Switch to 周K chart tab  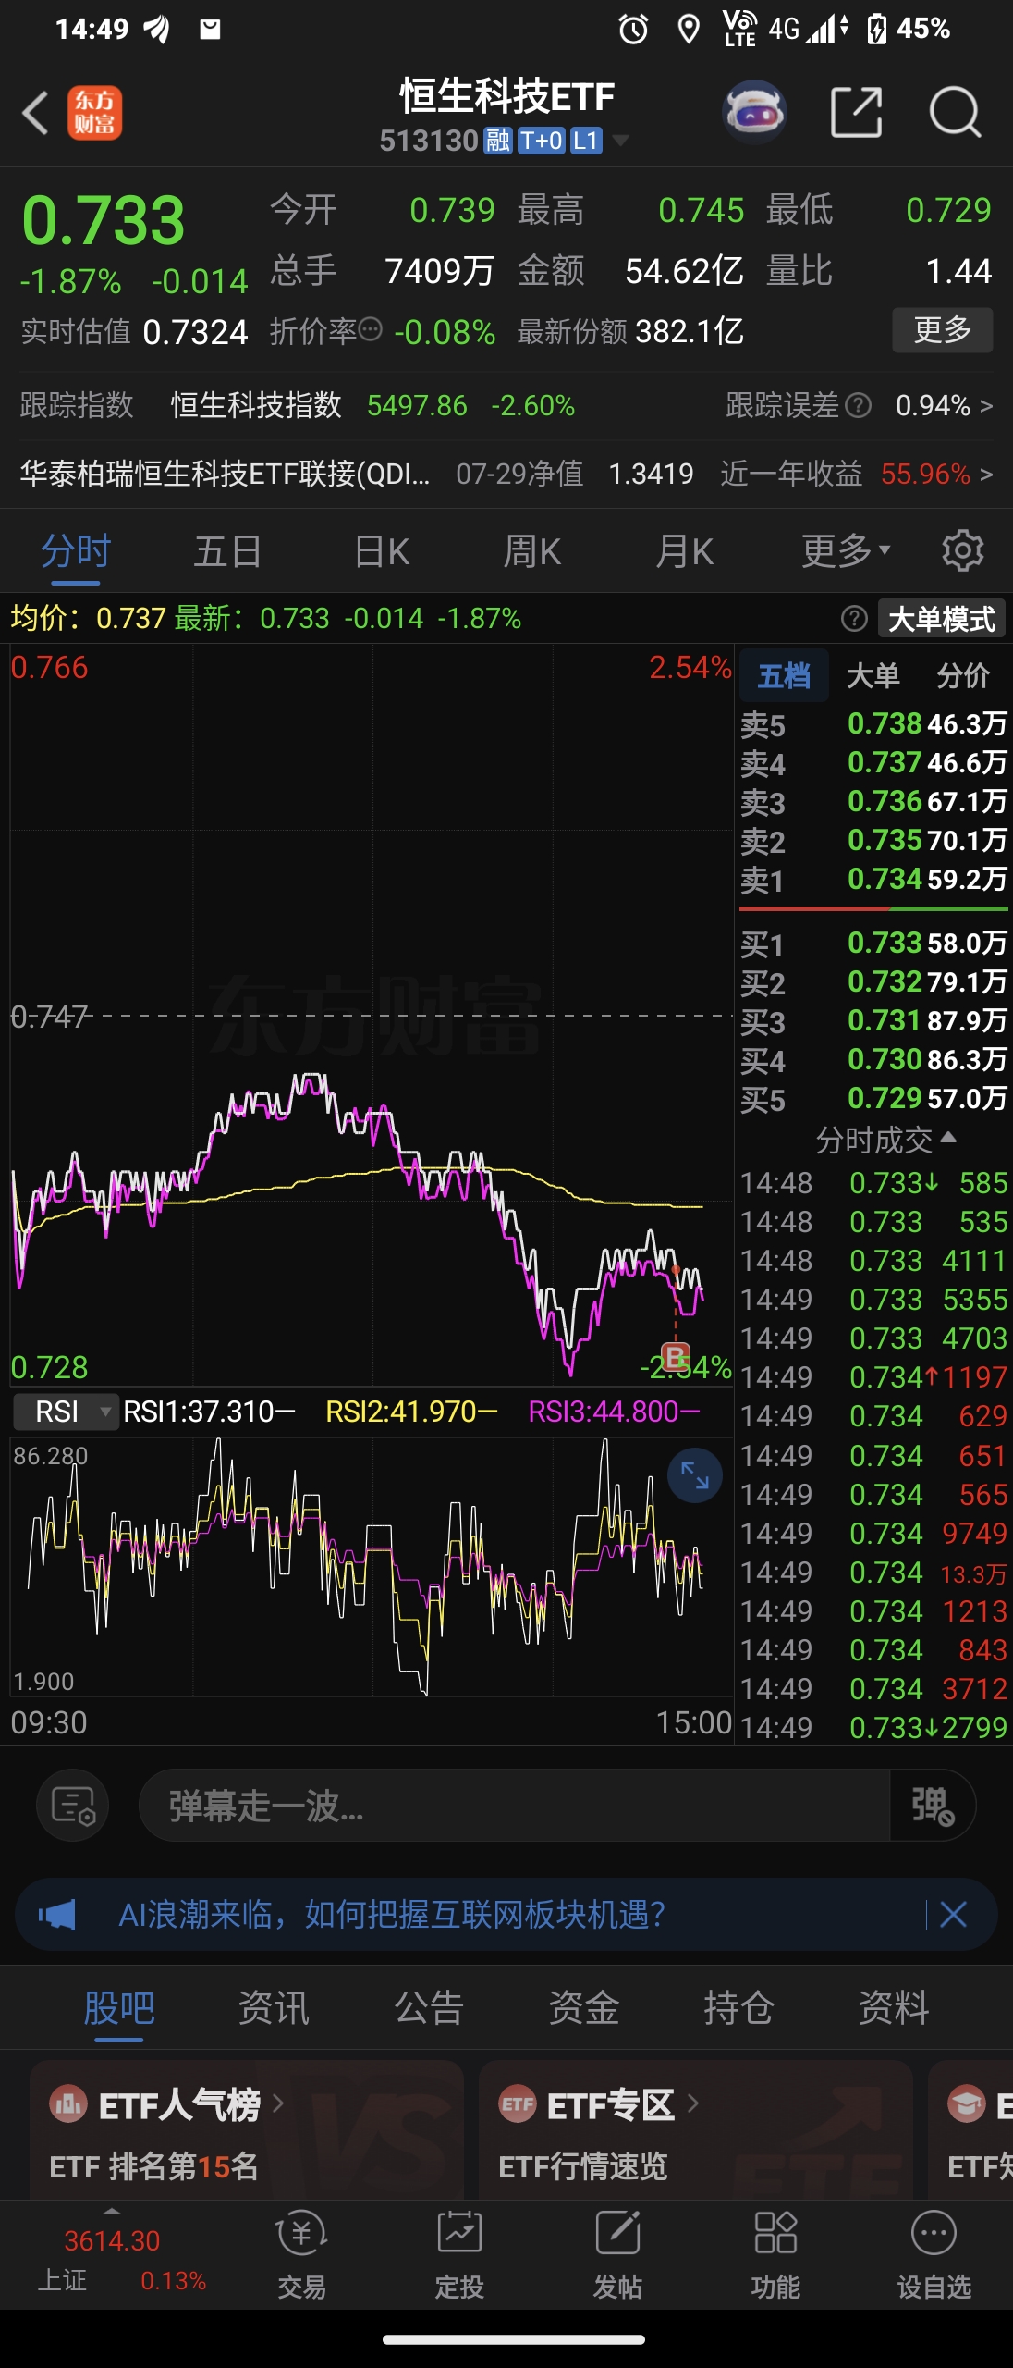tap(532, 551)
